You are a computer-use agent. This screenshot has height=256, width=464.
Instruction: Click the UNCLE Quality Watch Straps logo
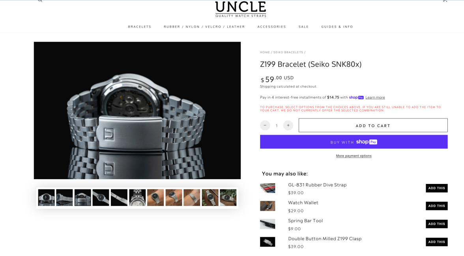[241, 9]
